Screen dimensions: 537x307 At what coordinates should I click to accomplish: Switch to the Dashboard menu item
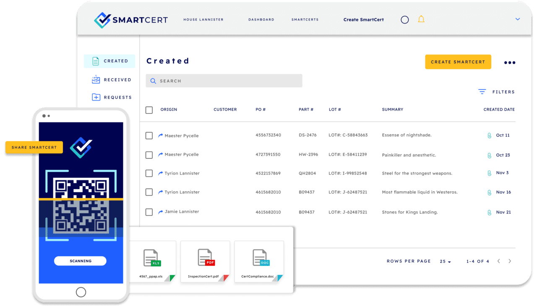(261, 19)
